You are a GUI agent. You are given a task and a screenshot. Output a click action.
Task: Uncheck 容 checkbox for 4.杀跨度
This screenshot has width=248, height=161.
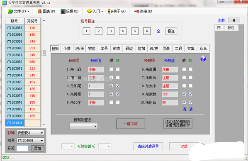[118, 94]
